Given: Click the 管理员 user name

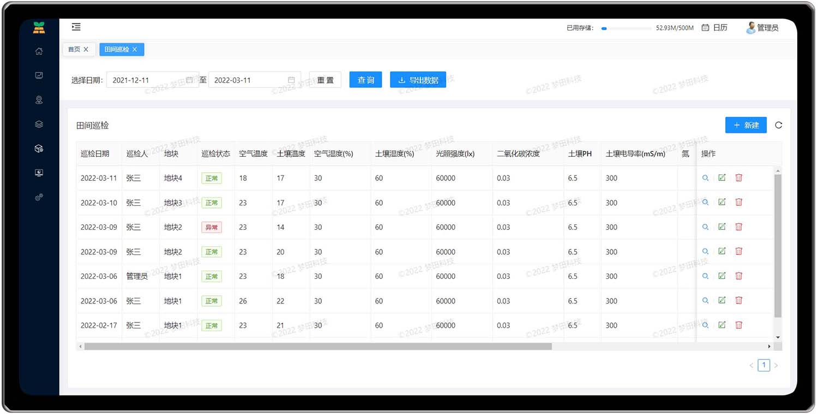Looking at the screenshot, I should pyautogui.click(x=768, y=28).
